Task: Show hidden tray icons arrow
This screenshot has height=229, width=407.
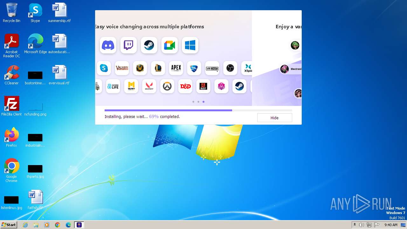Action: point(355,225)
